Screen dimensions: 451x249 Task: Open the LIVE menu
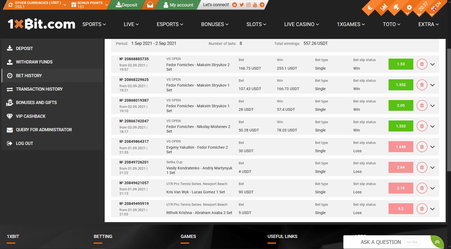[131, 24]
